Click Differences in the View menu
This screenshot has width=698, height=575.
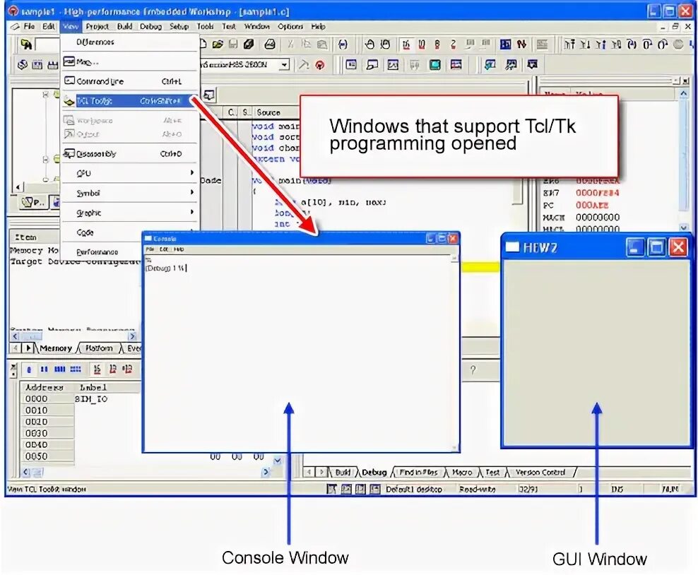coord(129,42)
